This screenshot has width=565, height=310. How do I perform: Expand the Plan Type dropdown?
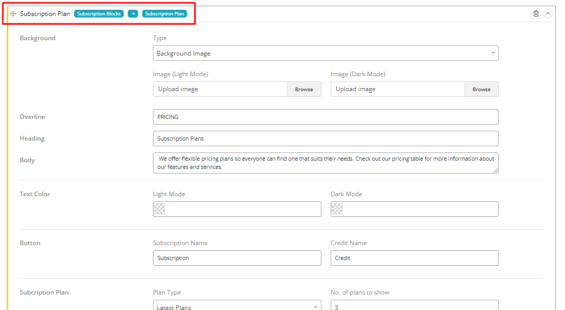point(236,306)
